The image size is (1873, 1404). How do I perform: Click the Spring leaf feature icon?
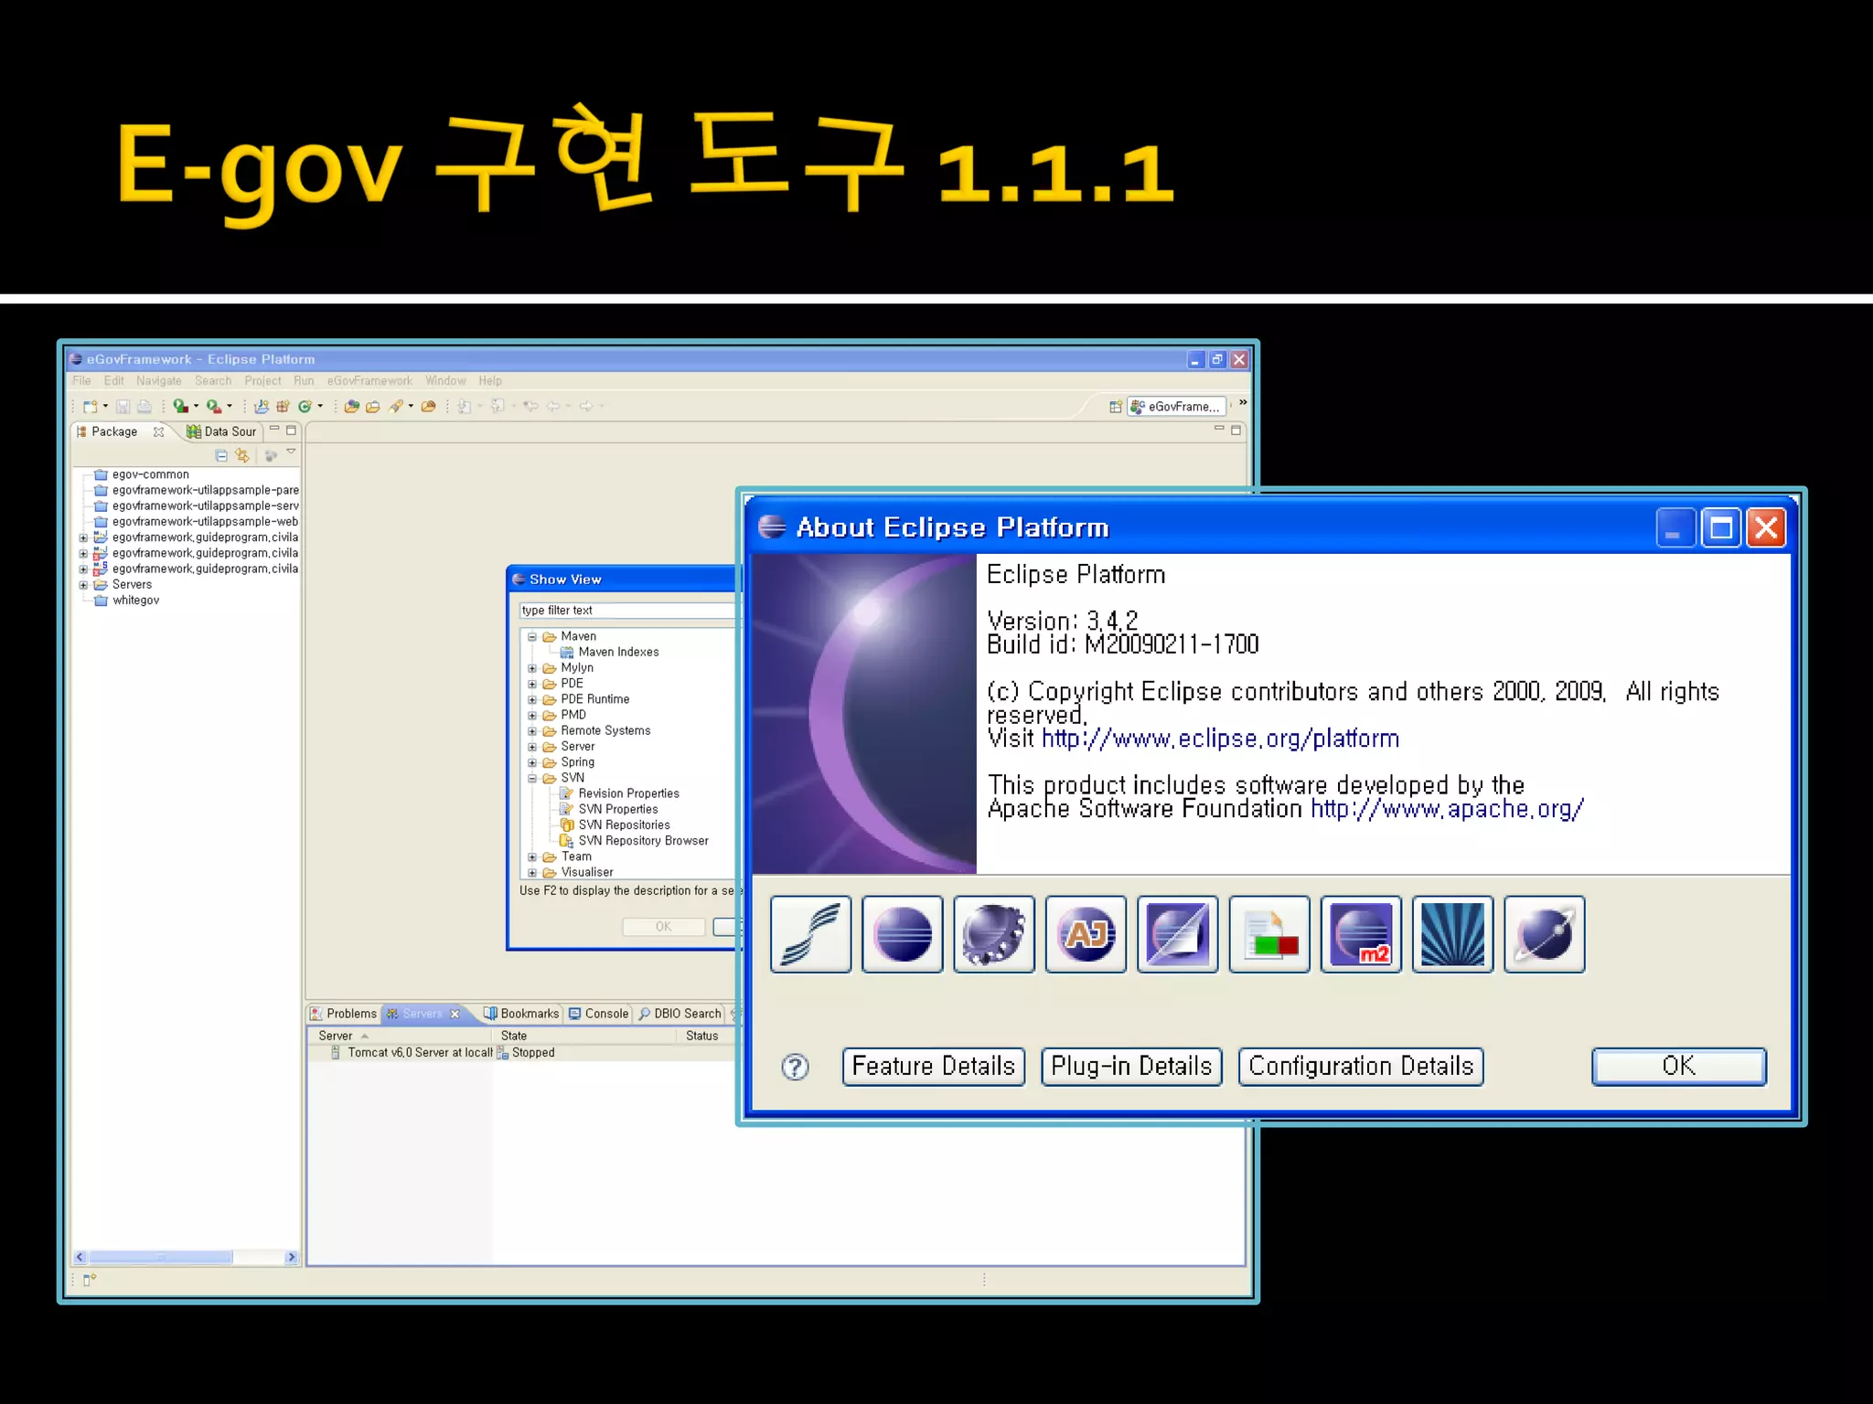click(x=811, y=934)
